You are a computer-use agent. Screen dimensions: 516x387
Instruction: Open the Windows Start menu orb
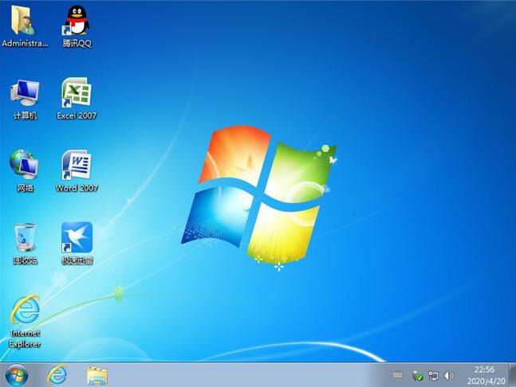coord(17,375)
